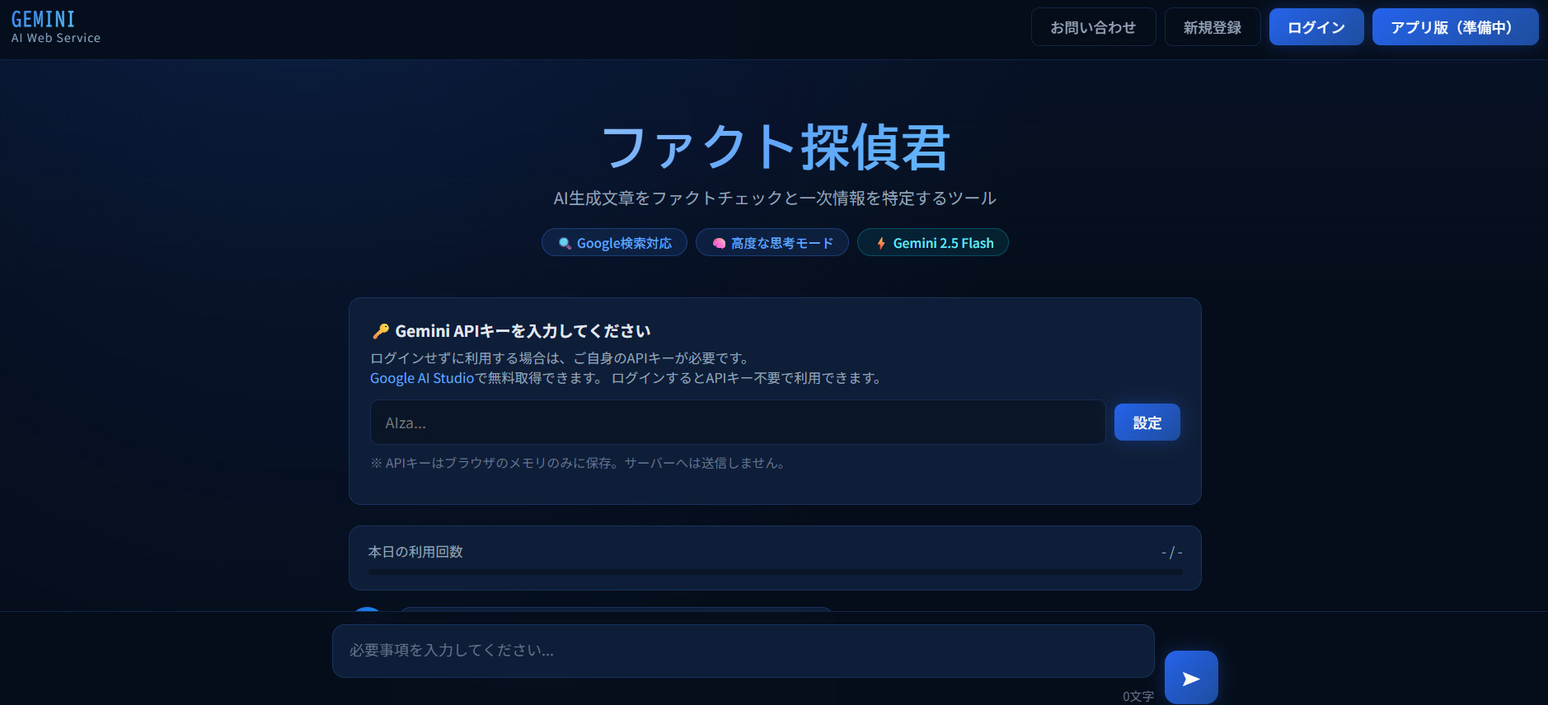Open the Google AI Studio link
Image resolution: width=1548 pixels, height=705 pixels.
pyautogui.click(x=421, y=378)
